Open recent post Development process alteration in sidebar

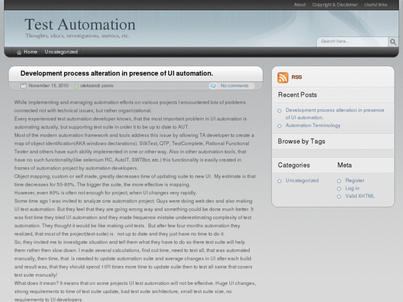click(335, 114)
